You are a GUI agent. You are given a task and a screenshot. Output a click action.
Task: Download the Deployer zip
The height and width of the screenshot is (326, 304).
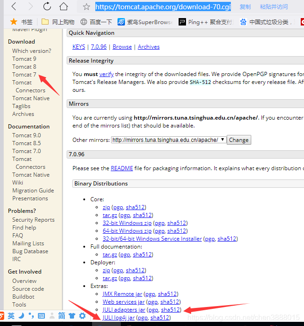106,270
